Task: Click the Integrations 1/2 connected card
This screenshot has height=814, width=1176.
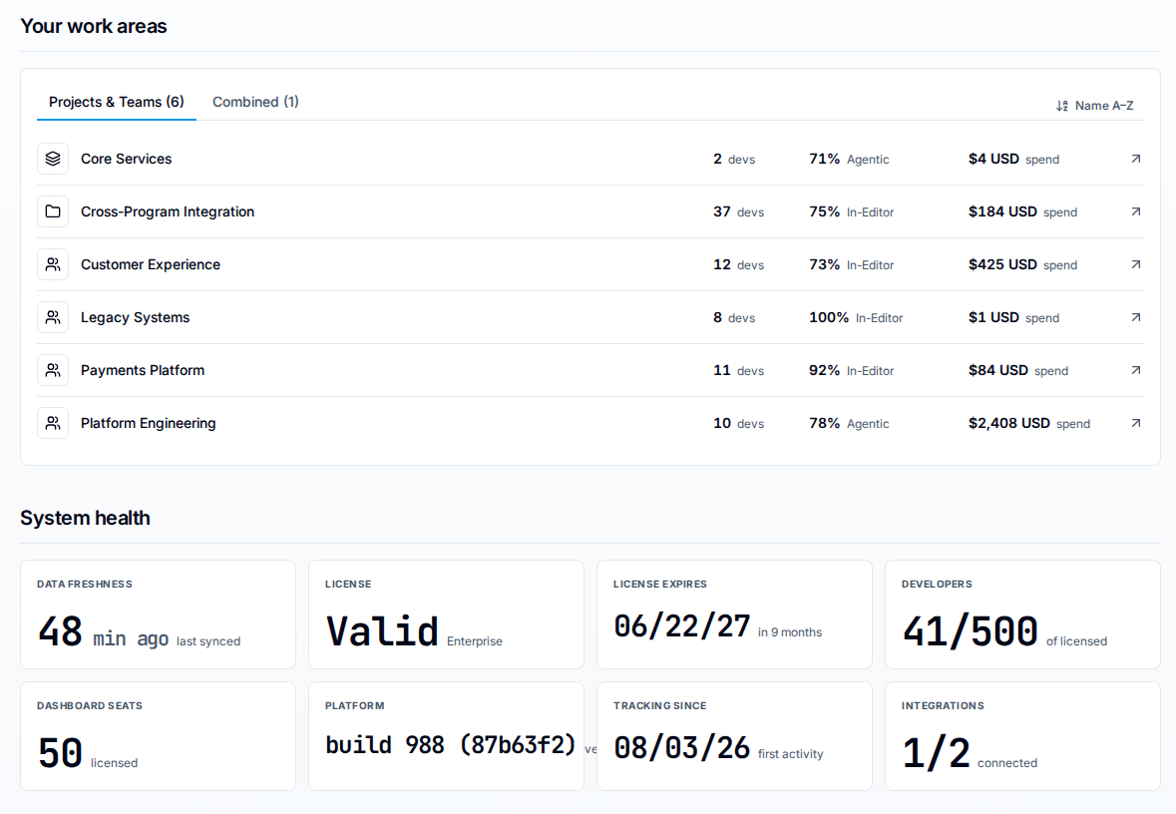Action: pos(1023,736)
